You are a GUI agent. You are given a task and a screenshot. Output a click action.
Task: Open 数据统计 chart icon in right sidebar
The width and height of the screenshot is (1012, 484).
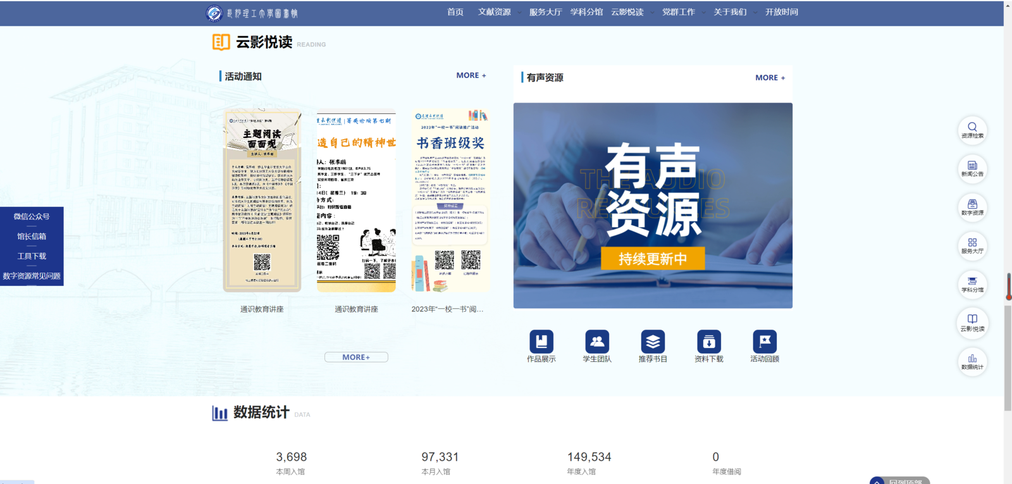(x=972, y=361)
